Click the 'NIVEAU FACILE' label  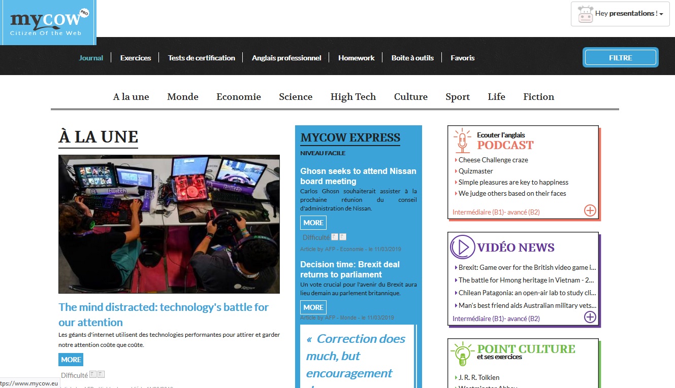click(323, 153)
